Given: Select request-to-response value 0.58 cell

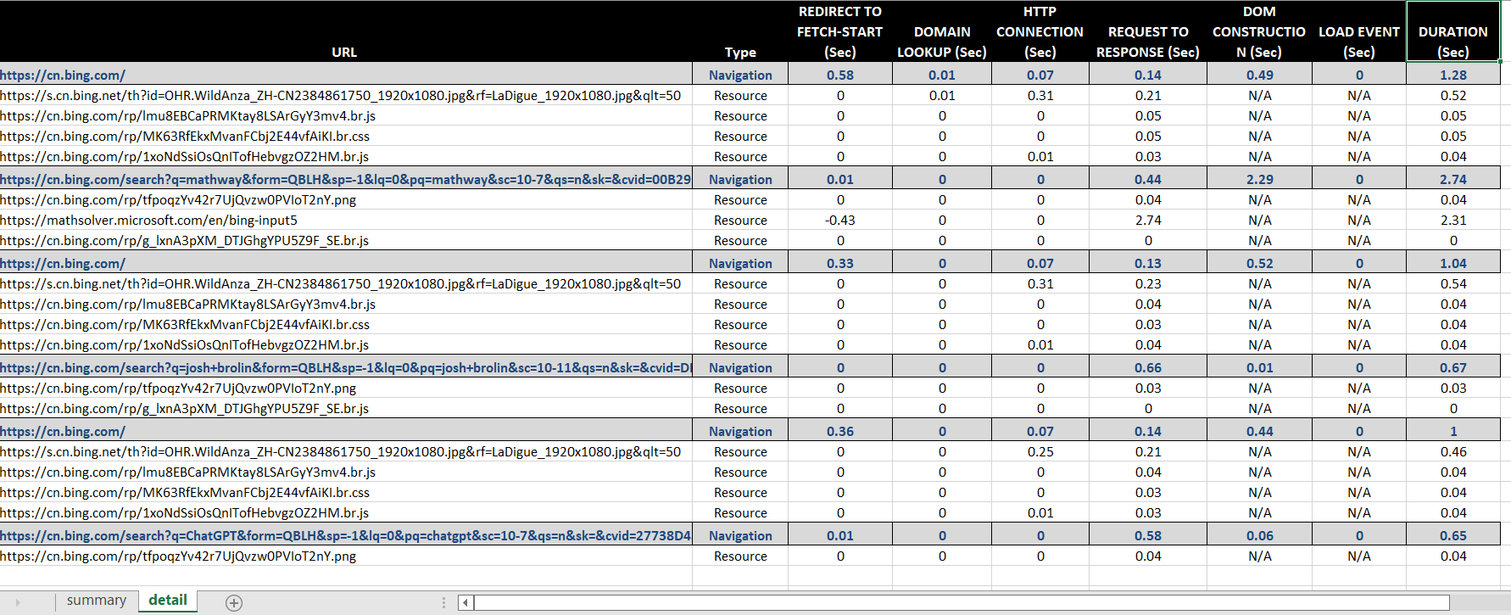Looking at the screenshot, I should 1148,536.
